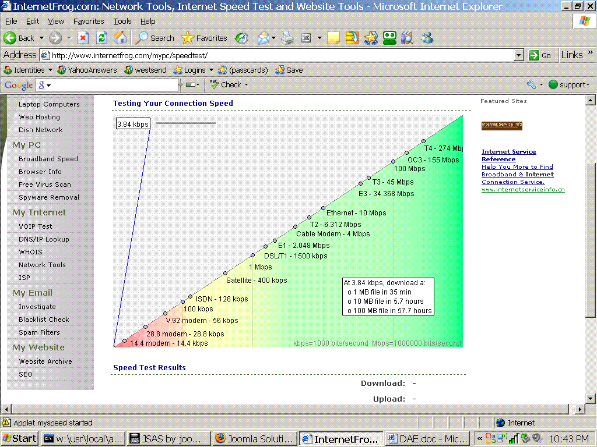Click into the Google toolbar search box

115,85
